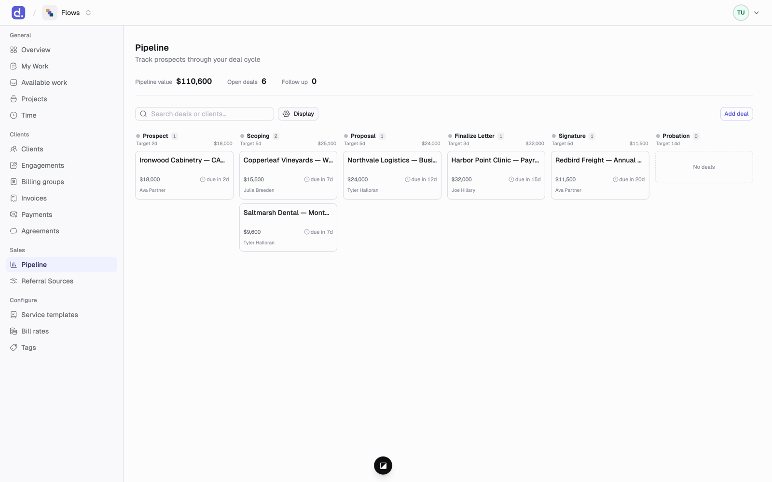Select the Pipeline menu item

[x=62, y=265]
